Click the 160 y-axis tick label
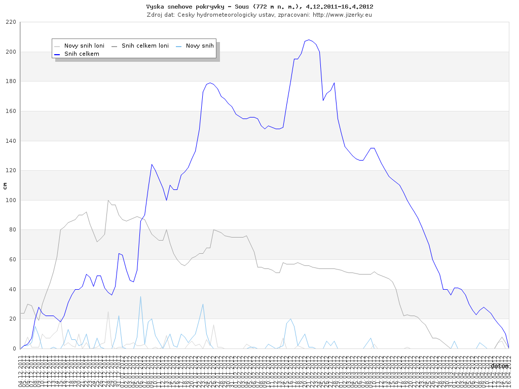Viewport: 519px width, 389px height. (x=11, y=111)
